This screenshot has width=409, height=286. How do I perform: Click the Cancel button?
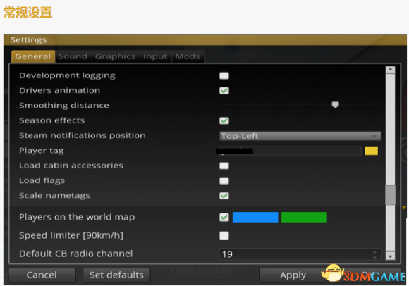click(x=42, y=275)
